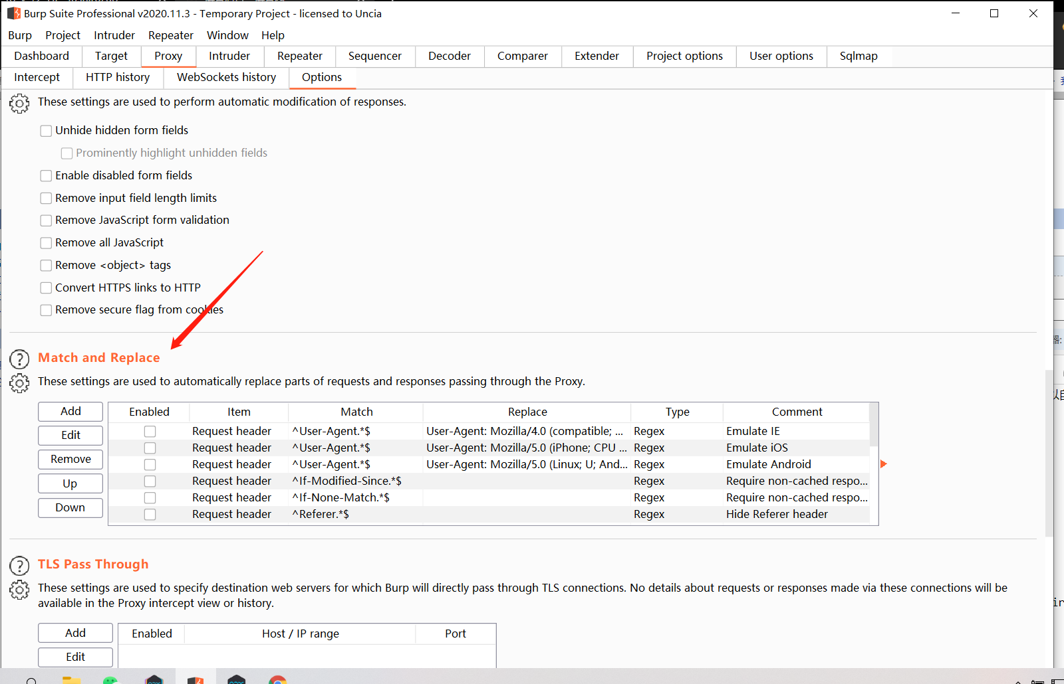Check Remove input field length limits

pyautogui.click(x=46, y=199)
